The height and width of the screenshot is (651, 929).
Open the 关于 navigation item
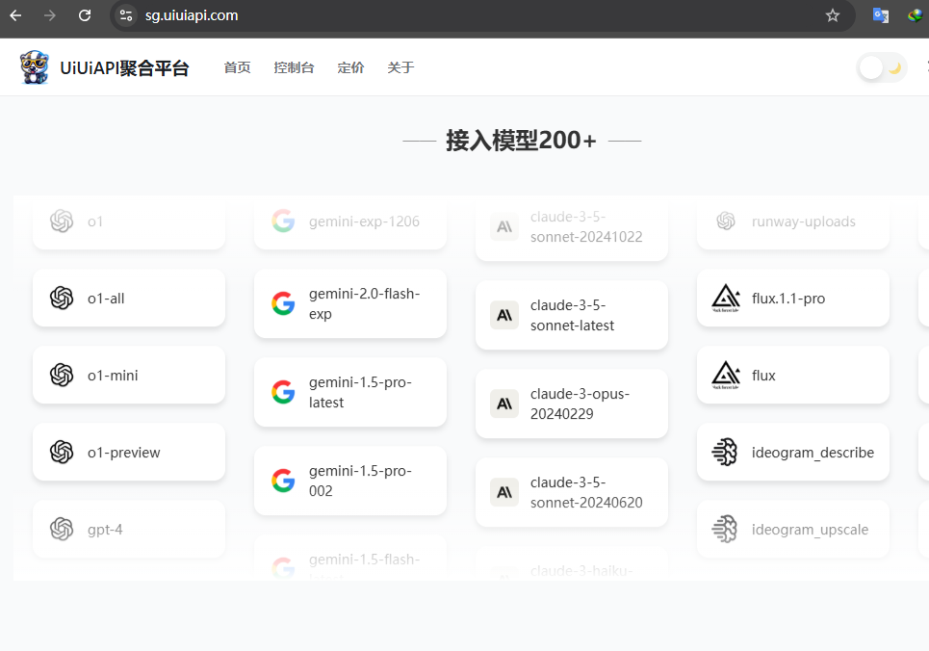400,67
